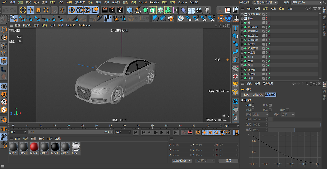Switch to the ProRender tab above the viewport
This screenshot has width=327, height=169.
click(84, 25)
